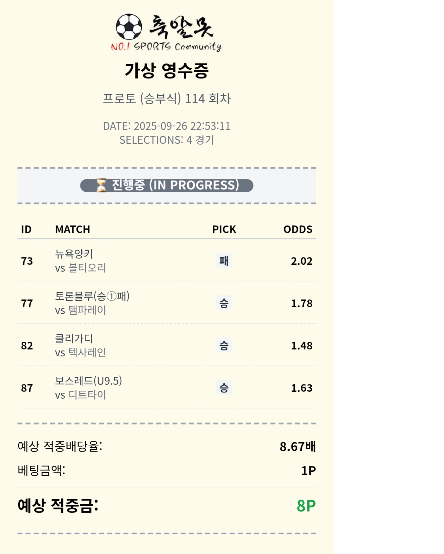Click the ODDS column header
The width and height of the screenshot is (444, 554).
tap(298, 229)
